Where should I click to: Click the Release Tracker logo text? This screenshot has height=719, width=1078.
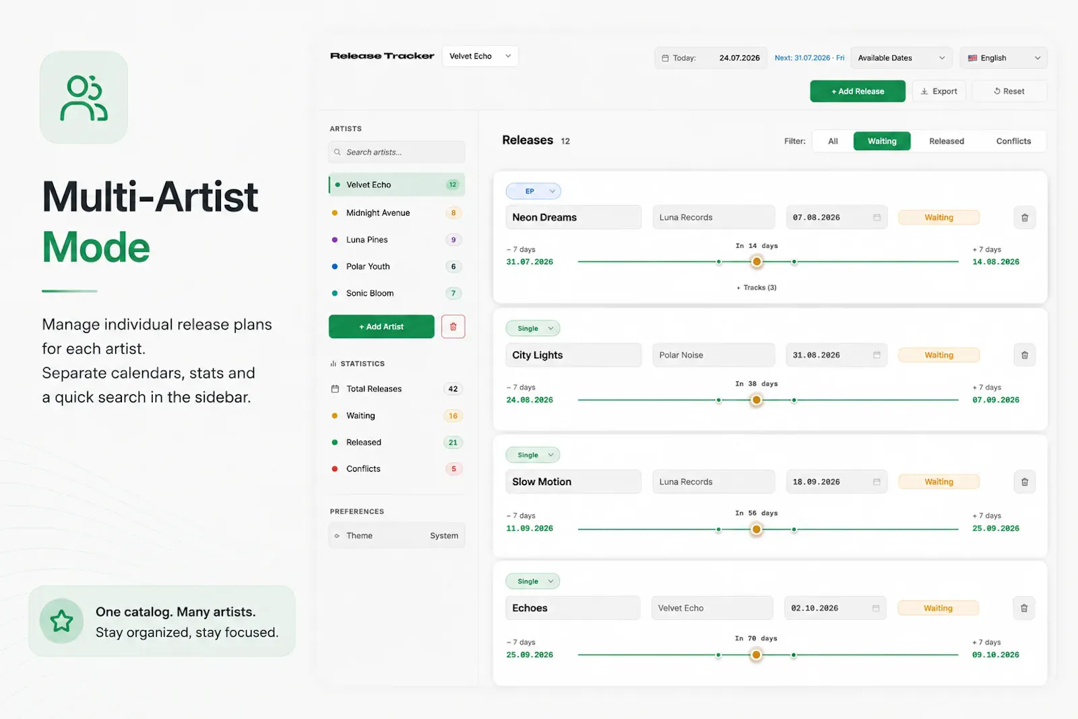(x=382, y=56)
